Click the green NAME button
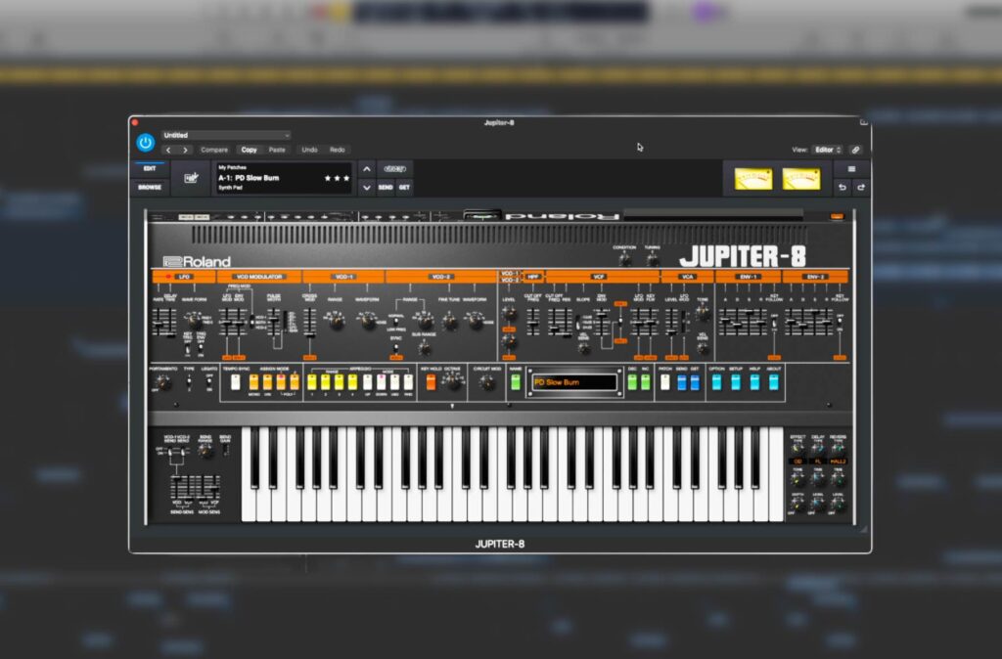Viewport: 1002px width, 659px height. pos(516,382)
